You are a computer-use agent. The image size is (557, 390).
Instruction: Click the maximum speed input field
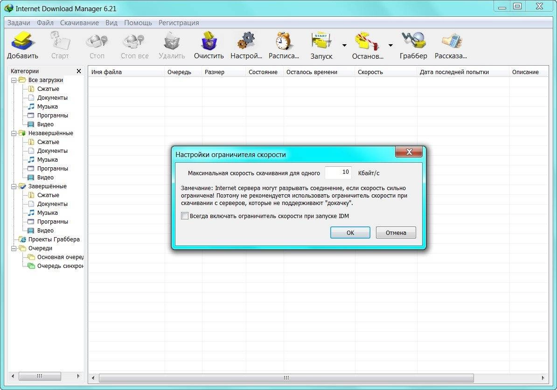click(338, 172)
